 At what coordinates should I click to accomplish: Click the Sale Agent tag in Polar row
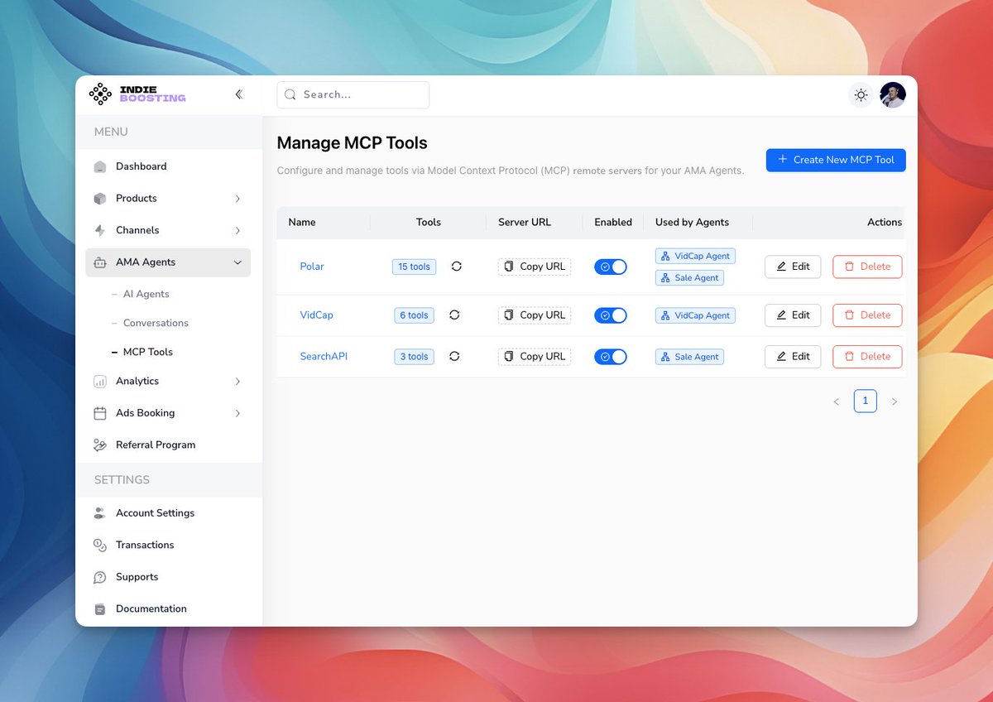click(x=689, y=278)
